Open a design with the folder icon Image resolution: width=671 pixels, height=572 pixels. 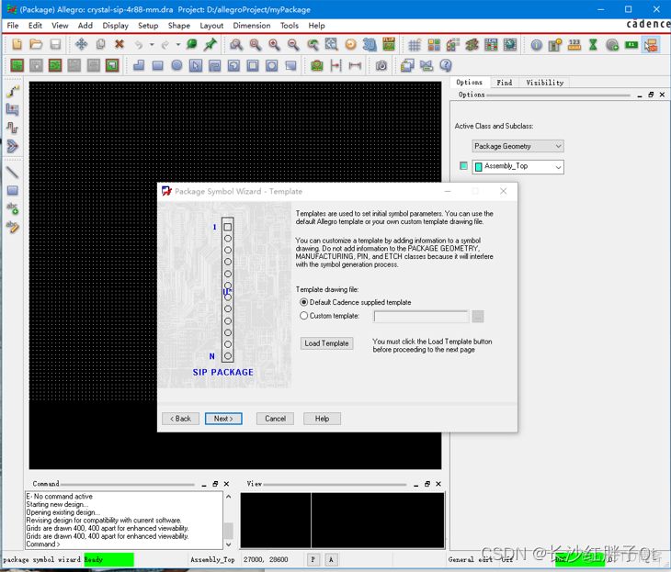(x=36, y=44)
